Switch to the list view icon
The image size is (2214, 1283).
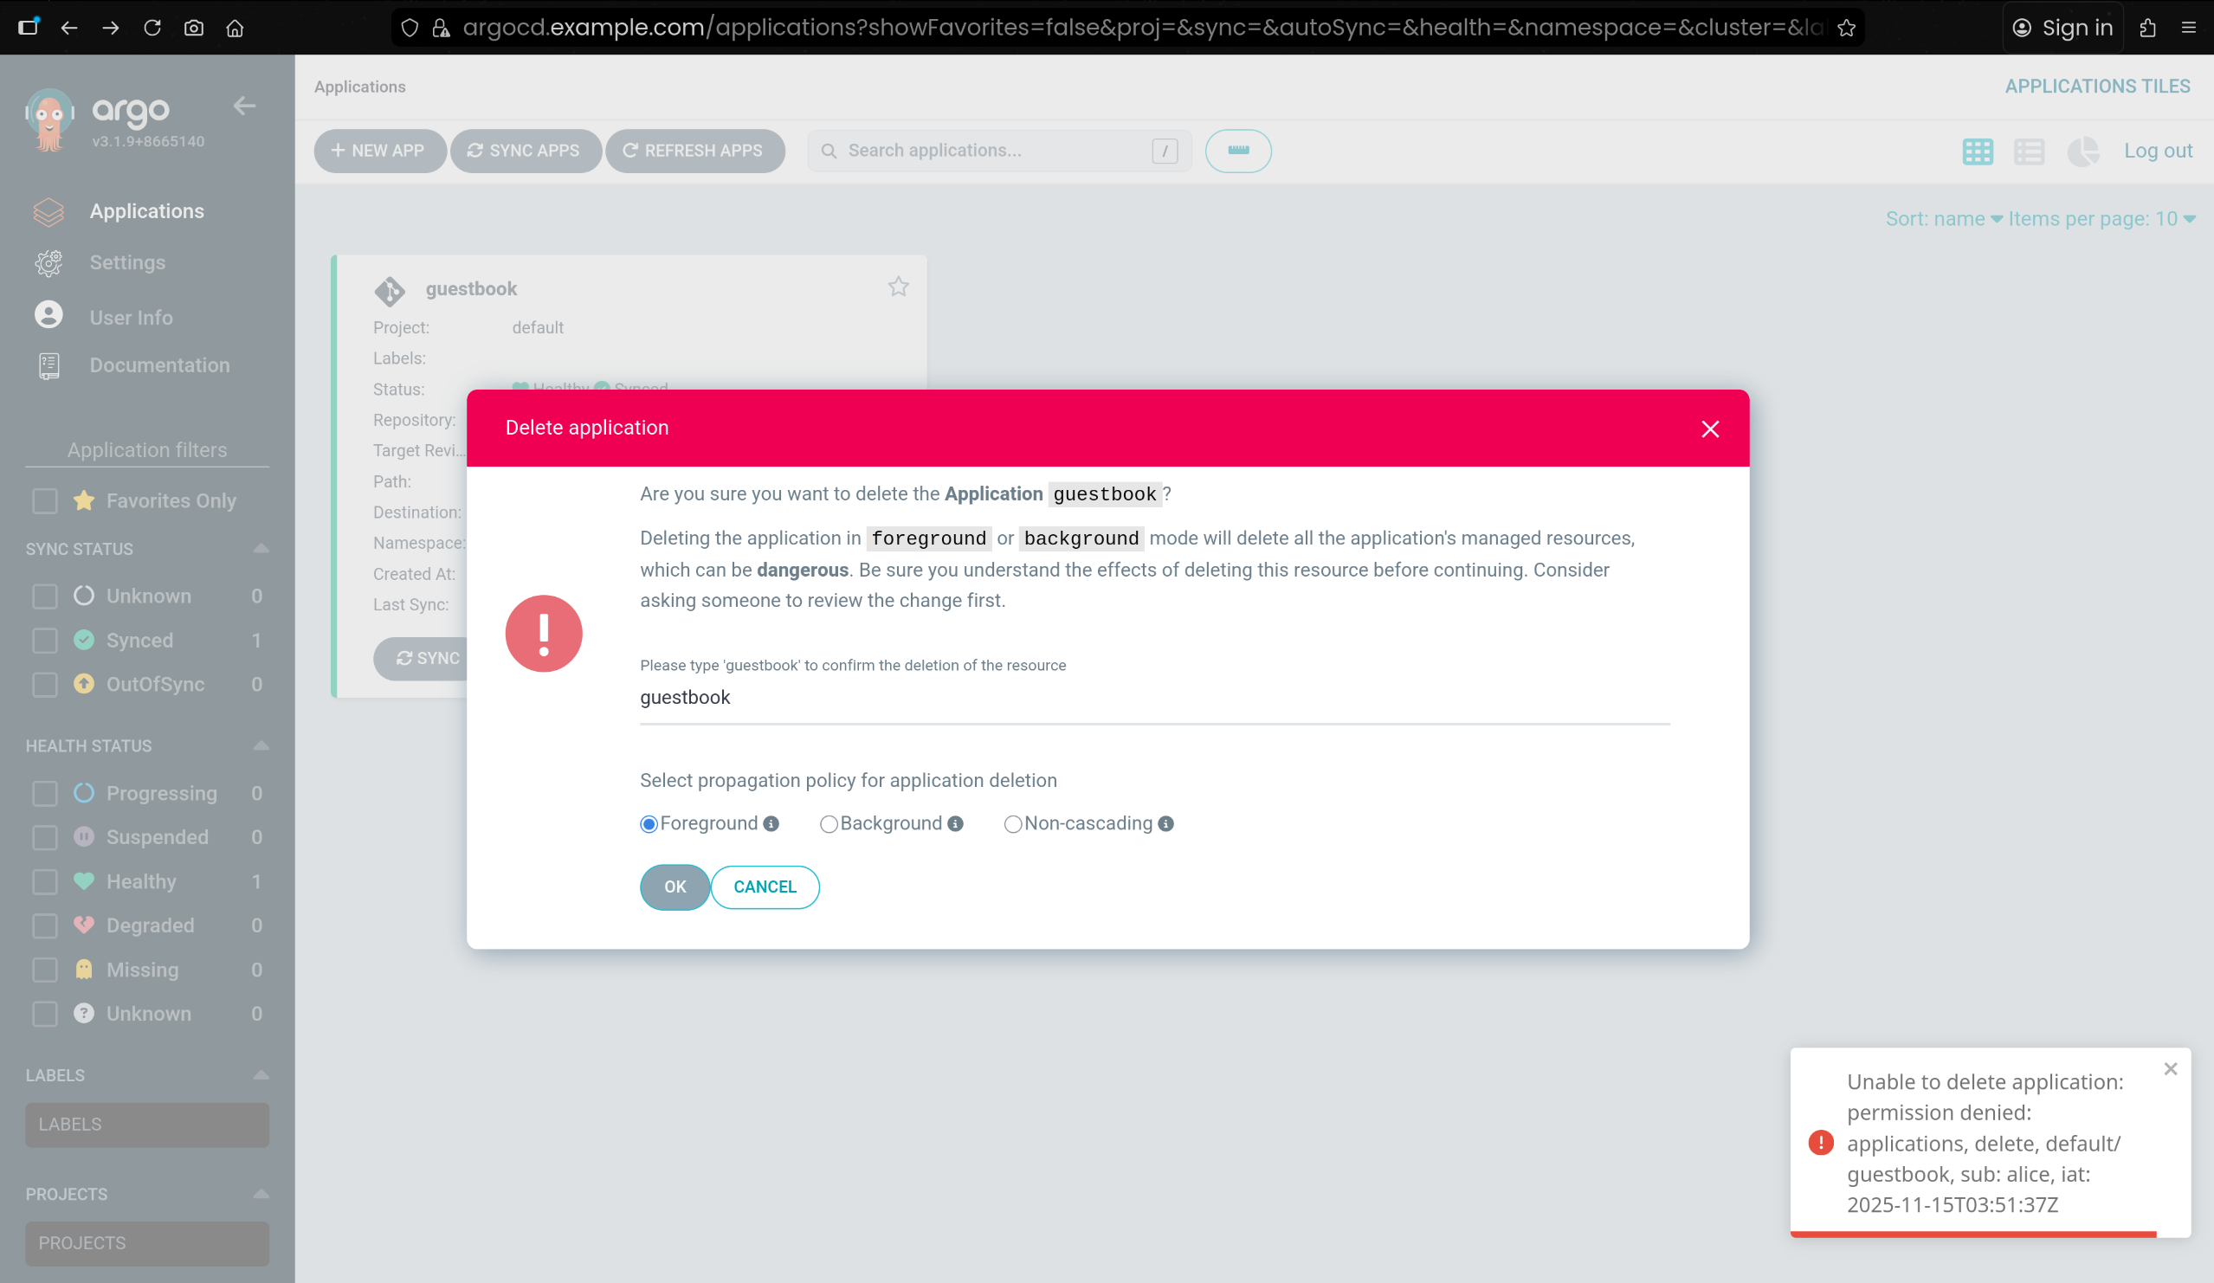click(x=2029, y=151)
